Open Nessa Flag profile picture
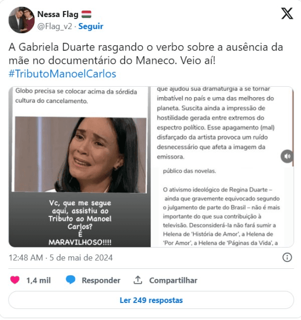Viewport: 301px width, 320px height. click(22, 20)
